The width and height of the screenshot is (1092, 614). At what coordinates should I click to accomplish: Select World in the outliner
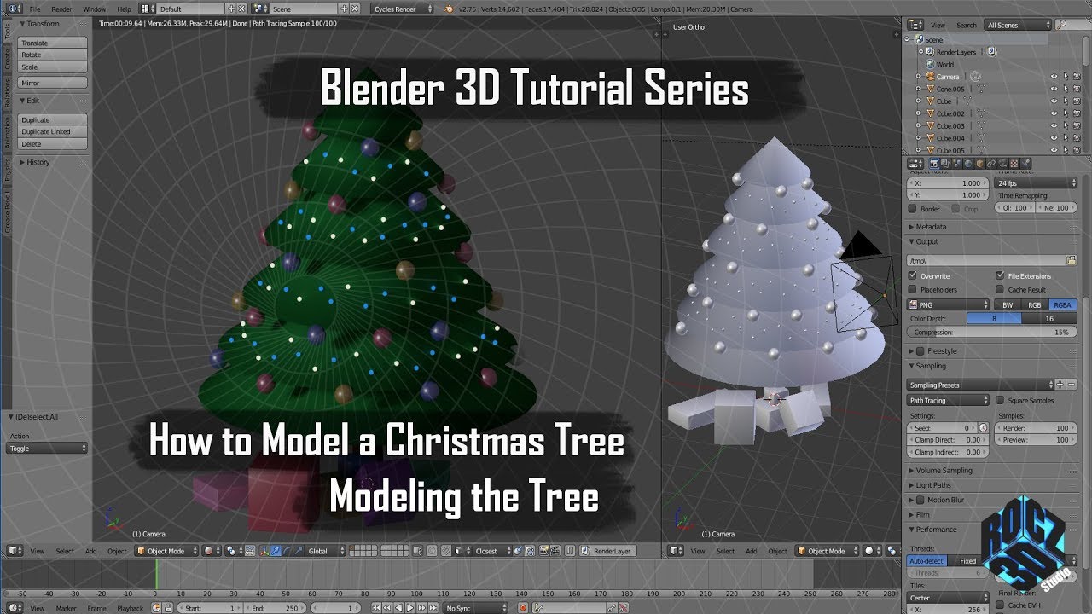[945, 64]
